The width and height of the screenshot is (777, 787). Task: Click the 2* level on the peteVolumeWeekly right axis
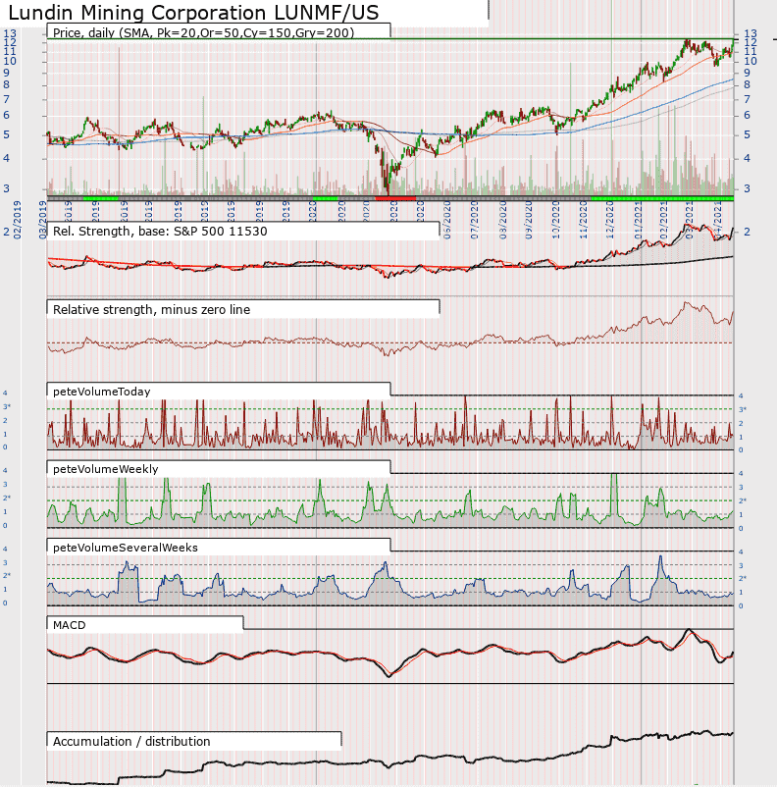click(743, 500)
